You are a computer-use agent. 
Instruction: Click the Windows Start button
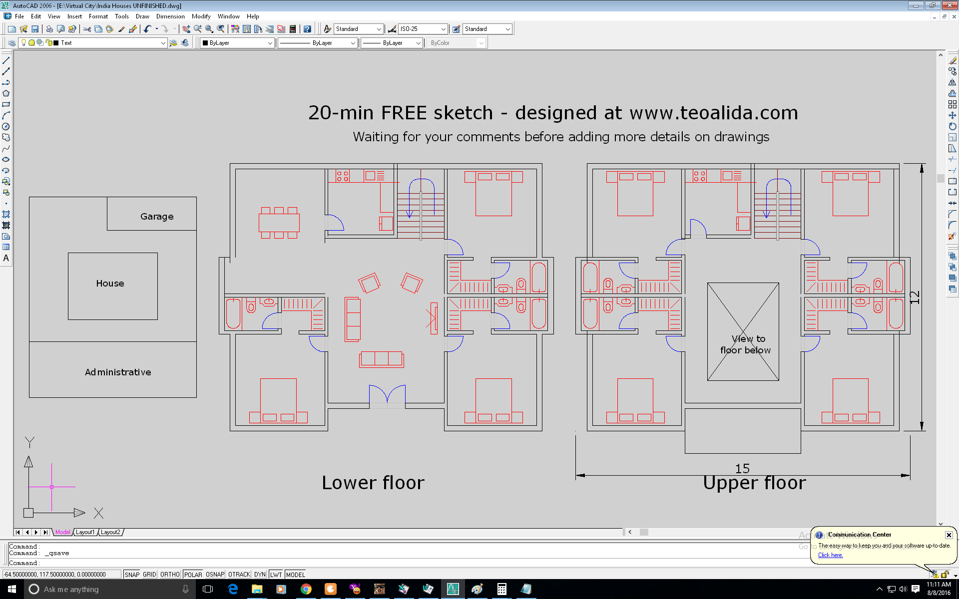[x=12, y=589]
